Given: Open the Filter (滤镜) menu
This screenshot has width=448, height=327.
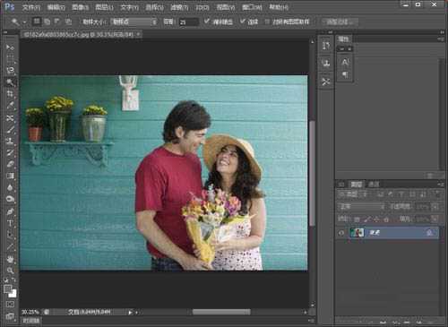Looking at the screenshot, I should click(x=179, y=7).
